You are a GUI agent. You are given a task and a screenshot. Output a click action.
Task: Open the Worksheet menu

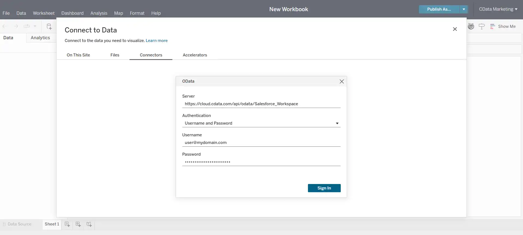tap(44, 13)
